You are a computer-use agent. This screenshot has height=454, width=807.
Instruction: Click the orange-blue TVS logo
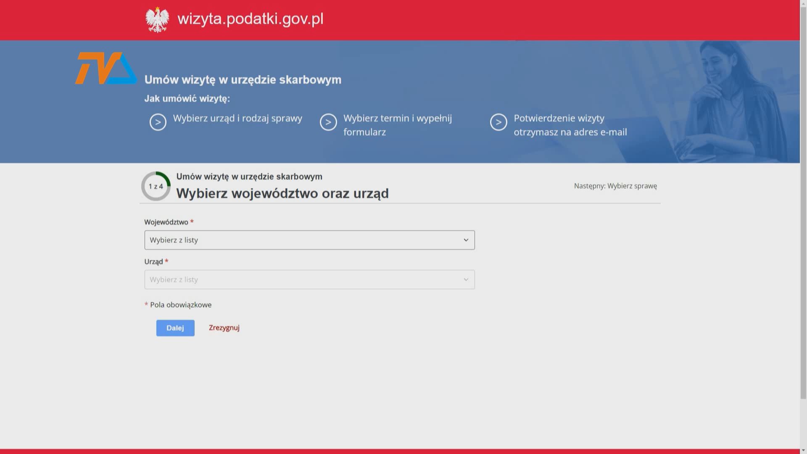pyautogui.click(x=105, y=68)
